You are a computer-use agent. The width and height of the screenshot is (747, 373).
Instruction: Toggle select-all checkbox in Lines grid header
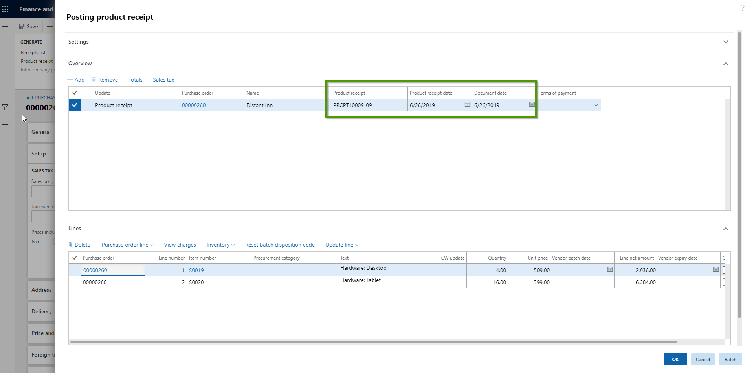pos(75,258)
